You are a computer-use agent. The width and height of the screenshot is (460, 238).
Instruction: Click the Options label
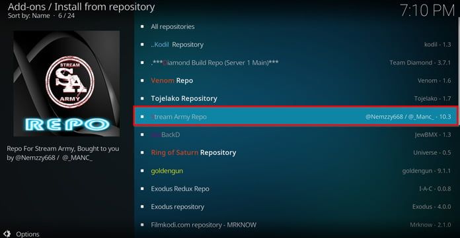[x=28, y=234]
